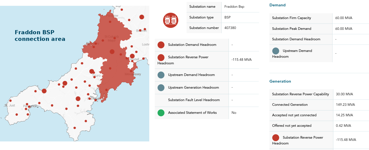The height and width of the screenshot is (150, 369).
Task: Select the substation marker near St. Just on map
Action: pos(11,101)
